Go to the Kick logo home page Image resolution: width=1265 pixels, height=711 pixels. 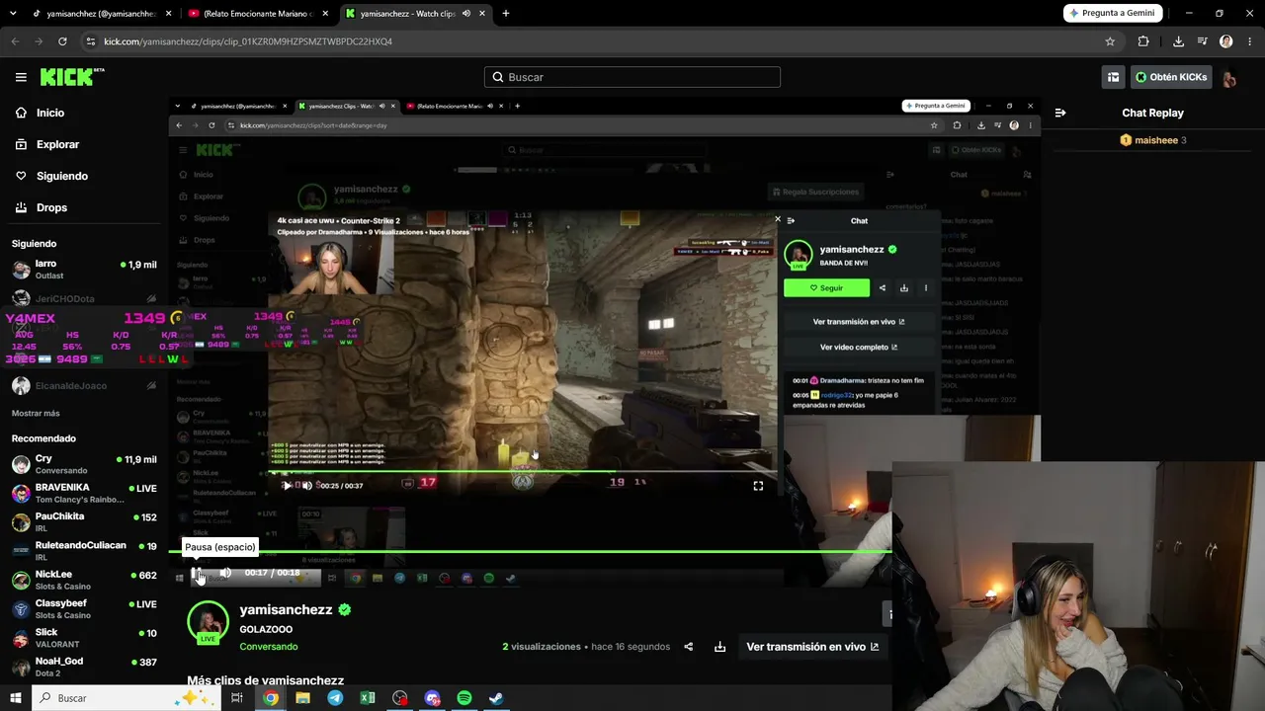coord(72,77)
